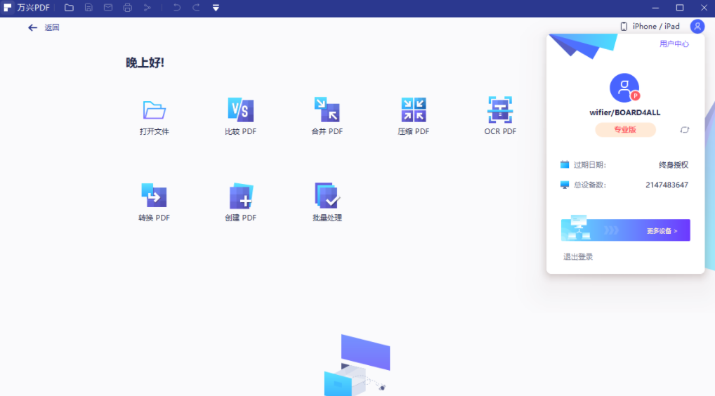Click the share icon in title bar
Image resolution: width=715 pixels, height=396 pixels.
(147, 8)
